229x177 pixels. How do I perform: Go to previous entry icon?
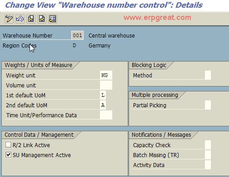[31, 19]
